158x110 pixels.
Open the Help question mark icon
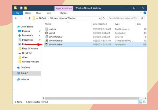point(145,13)
